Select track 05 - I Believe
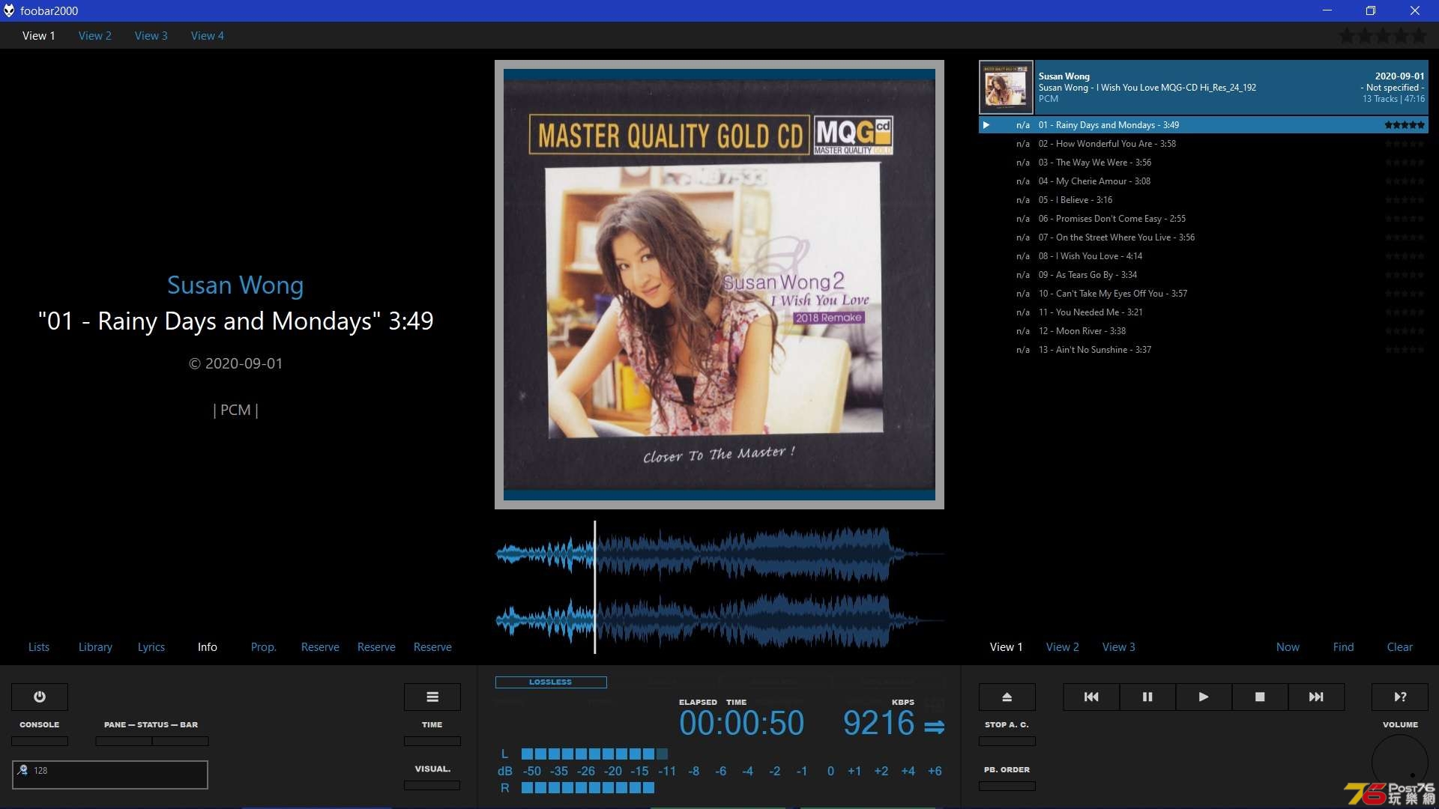The width and height of the screenshot is (1439, 809). pos(1204,200)
